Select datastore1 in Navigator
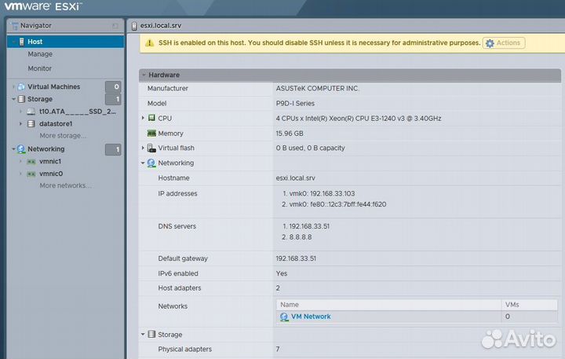This screenshot has height=359, width=565. tap(56, 124)
